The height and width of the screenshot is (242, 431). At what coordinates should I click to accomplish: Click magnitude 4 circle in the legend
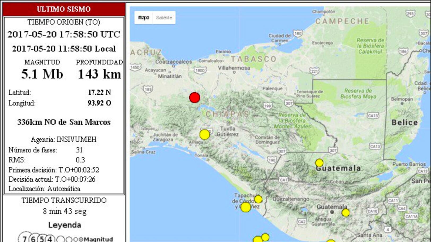click(x=50, y=239)
